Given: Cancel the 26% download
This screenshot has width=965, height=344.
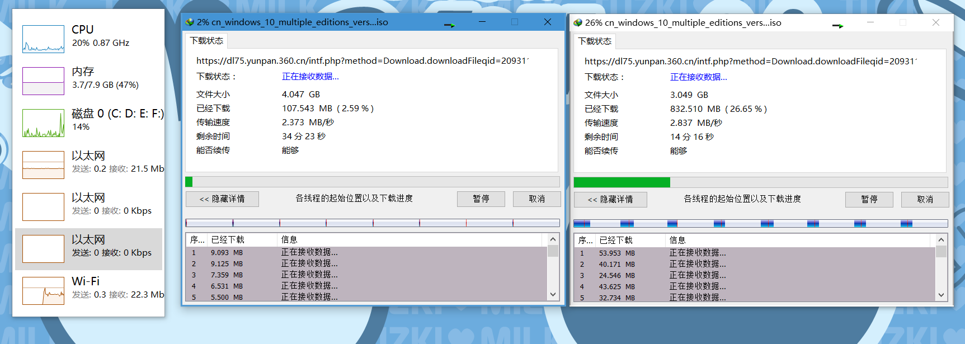Looking at the screenshot, I should click(x=925, y=200).
